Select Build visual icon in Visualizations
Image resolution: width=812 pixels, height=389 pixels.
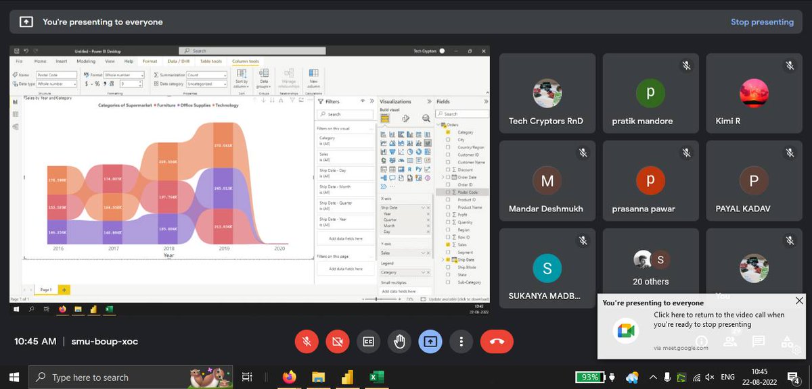pyautogui.click(x=384, y=118)
